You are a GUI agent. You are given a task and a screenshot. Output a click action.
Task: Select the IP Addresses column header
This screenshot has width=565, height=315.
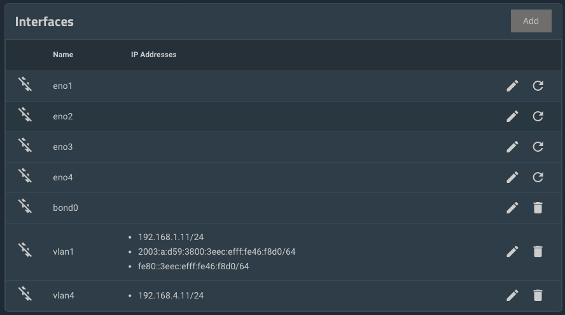coord(153,55)
